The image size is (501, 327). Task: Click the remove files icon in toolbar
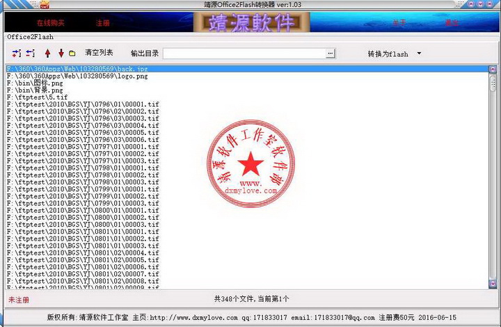(31, 54)
